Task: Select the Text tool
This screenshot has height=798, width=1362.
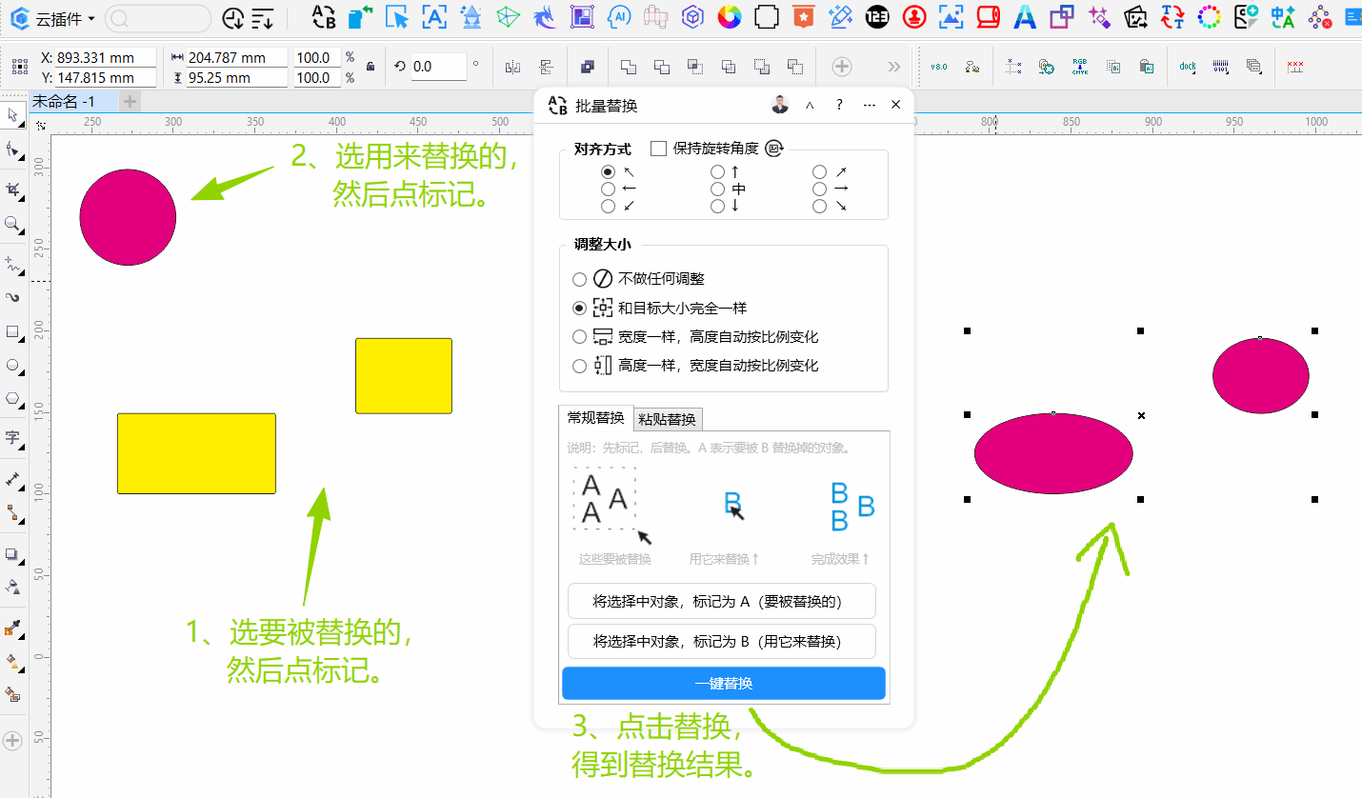Action: 13,437
